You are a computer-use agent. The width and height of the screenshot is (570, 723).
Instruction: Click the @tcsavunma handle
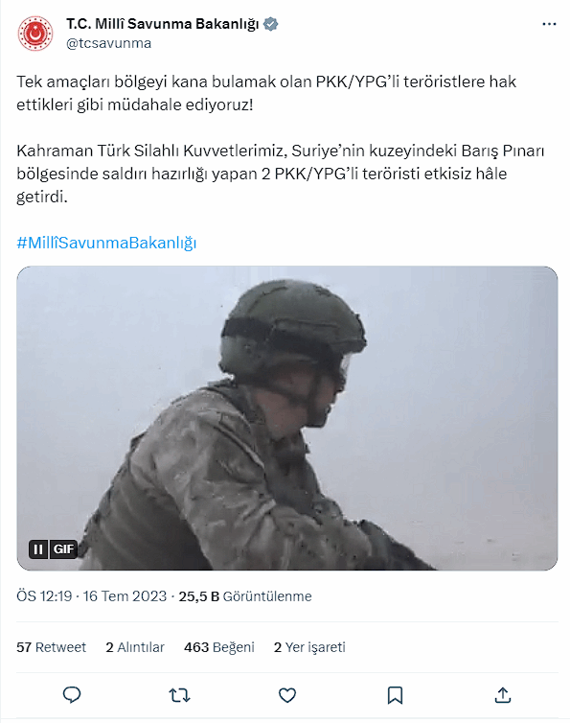tap(109, 43)
